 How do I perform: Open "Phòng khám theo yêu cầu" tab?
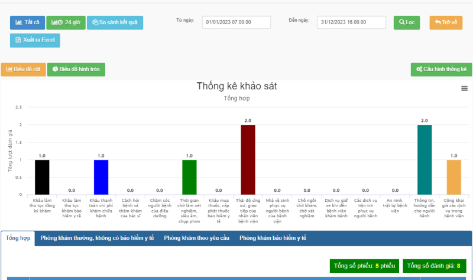click(196, 238)
